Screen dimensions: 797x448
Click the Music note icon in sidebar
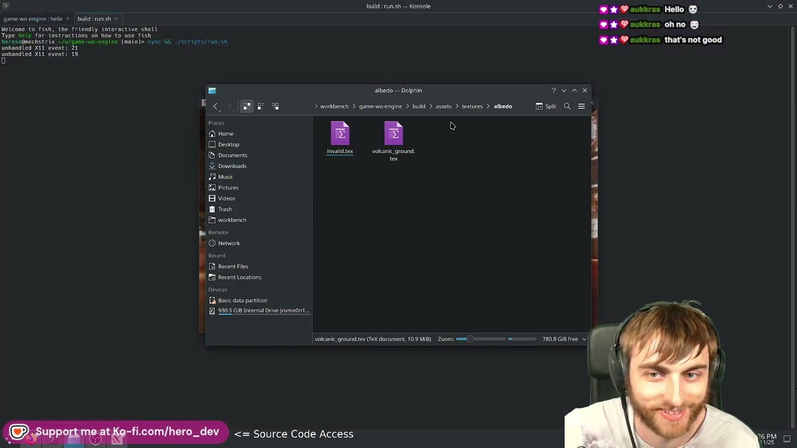coord(212,177)
